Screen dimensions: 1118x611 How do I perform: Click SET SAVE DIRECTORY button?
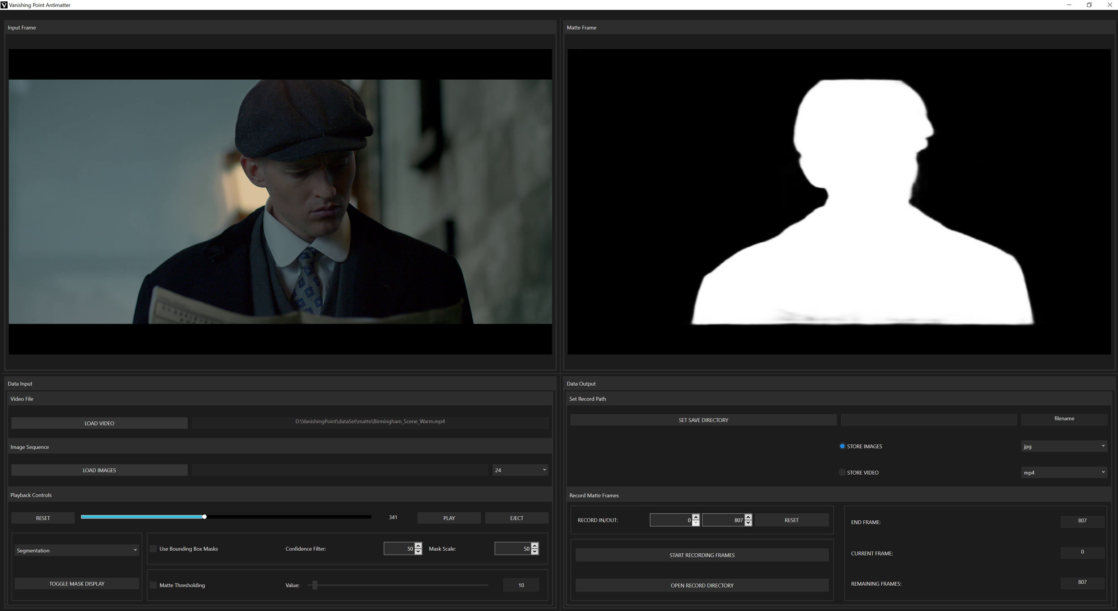(703, 420)
